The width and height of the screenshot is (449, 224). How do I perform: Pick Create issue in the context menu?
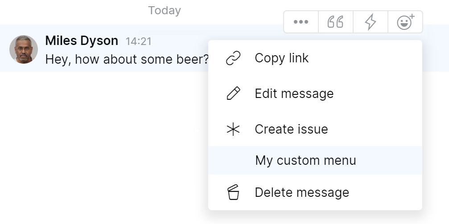291,130
